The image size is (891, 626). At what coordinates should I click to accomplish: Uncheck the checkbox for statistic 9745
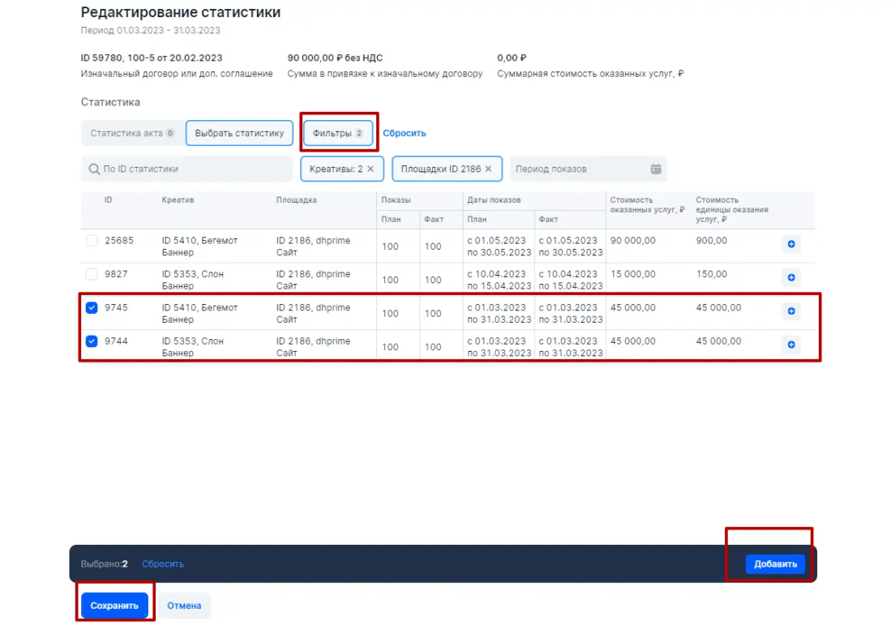(92, 308)
